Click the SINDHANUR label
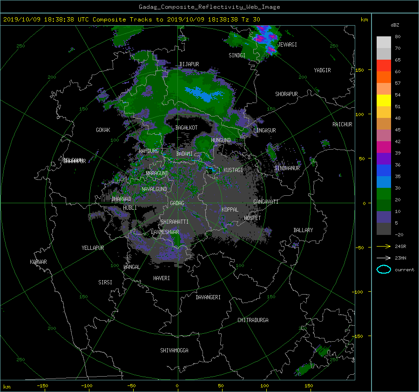 pos(287,168)
